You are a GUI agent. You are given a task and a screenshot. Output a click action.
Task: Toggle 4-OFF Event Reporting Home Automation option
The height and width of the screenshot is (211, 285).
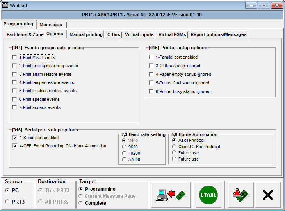[x=15, y=146]
